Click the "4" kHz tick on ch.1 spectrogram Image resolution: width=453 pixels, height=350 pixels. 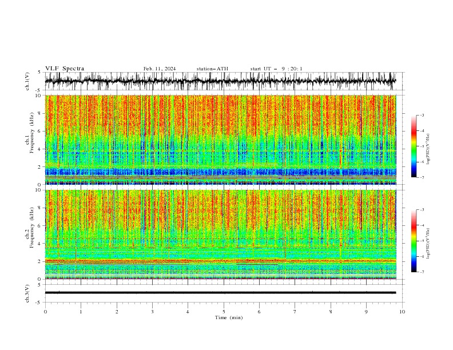(x=40, y=149)
